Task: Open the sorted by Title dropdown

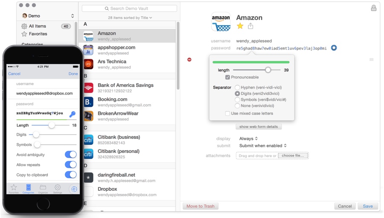Action: pyautogui.click(x=130, y=17)
